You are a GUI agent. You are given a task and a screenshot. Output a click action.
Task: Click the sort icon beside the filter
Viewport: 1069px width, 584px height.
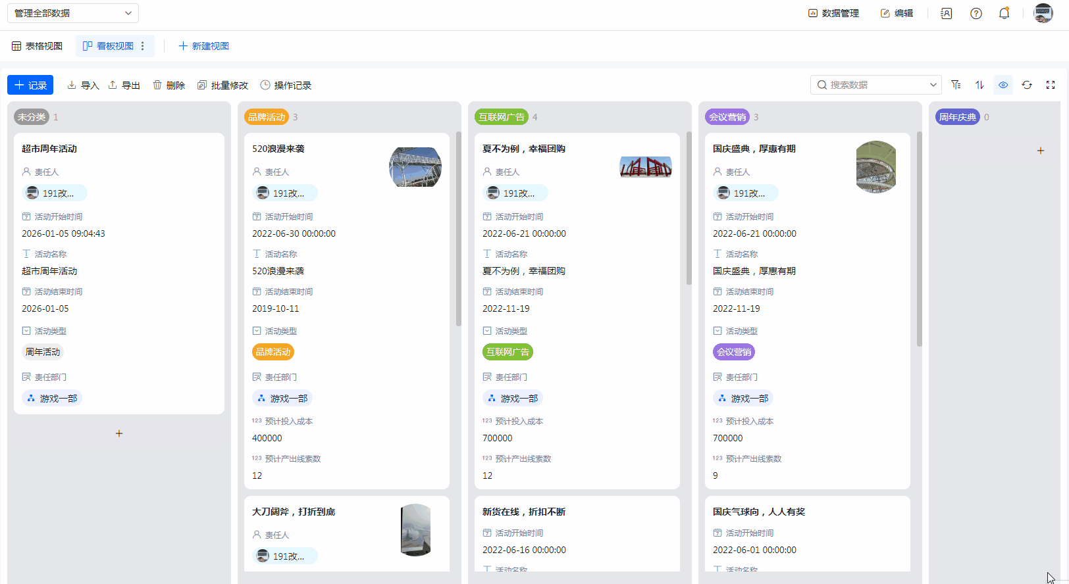[979, 85]
